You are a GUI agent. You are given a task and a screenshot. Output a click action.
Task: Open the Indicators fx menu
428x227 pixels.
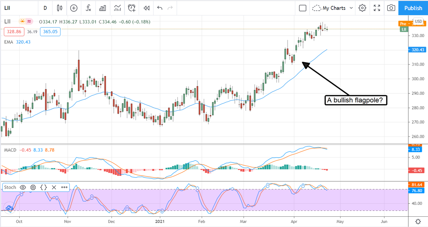pyautogui.click(x=88, y=8)
